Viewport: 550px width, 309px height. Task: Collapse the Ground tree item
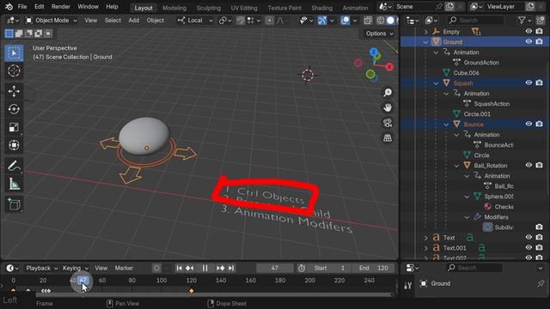[425, 42]
